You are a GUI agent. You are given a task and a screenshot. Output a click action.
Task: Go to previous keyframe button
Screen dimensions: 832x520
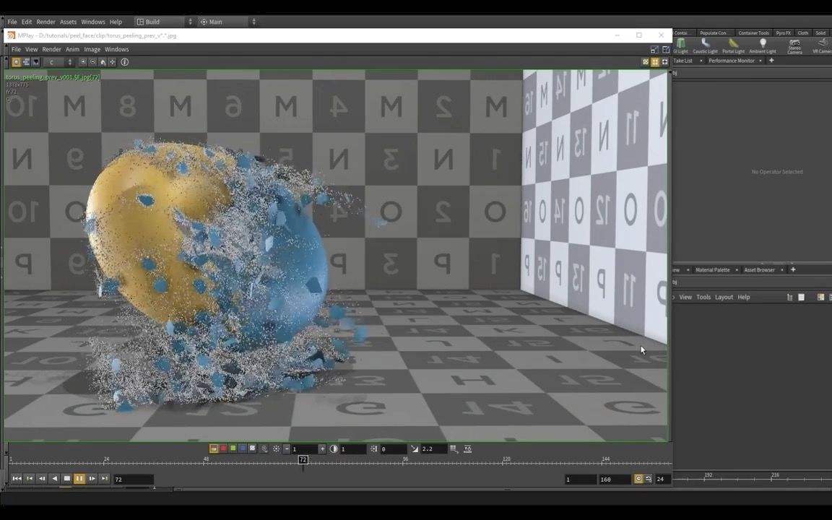pyautogui.click(x=29, y=479)
